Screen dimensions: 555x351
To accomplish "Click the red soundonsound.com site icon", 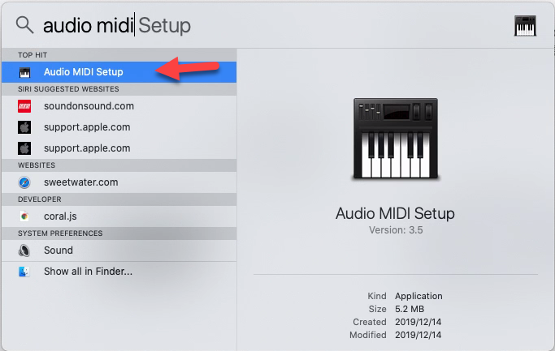I will pyautogui.click(x=24, y=106).
